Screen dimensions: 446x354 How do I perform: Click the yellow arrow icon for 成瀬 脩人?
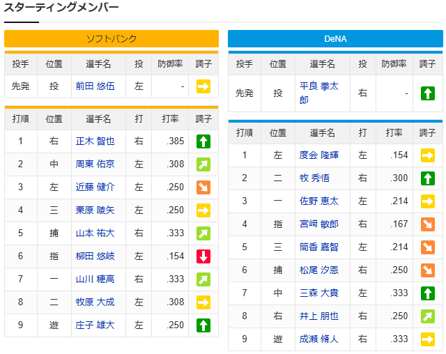427,339
